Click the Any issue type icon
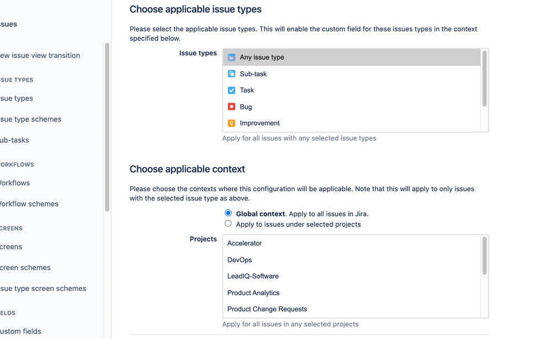 (232, 57)
